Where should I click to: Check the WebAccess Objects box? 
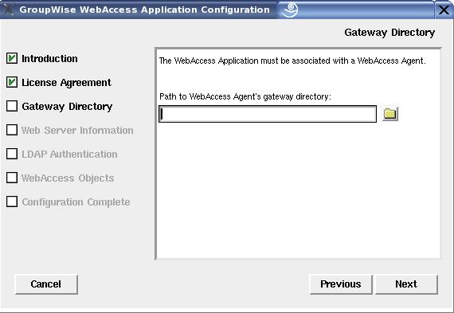coord(12,178)
